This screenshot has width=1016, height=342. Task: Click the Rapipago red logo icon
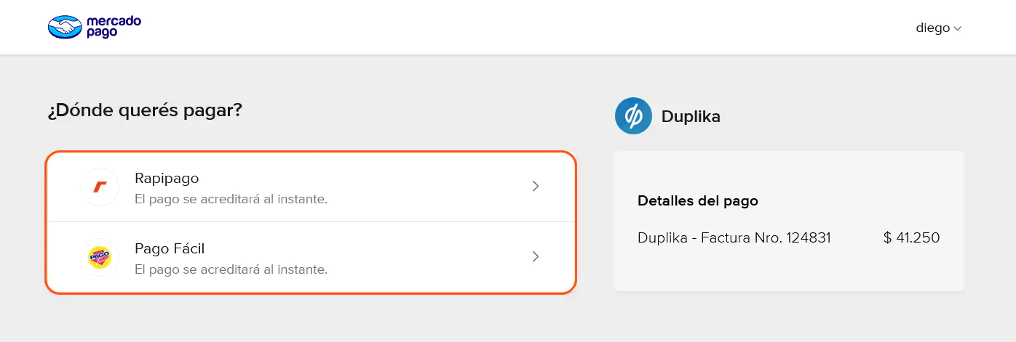click(100, 187)
